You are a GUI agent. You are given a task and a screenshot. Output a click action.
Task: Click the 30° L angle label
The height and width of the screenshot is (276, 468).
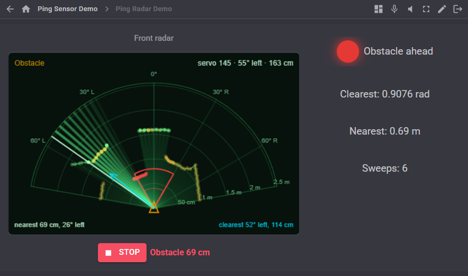[87, 92]
